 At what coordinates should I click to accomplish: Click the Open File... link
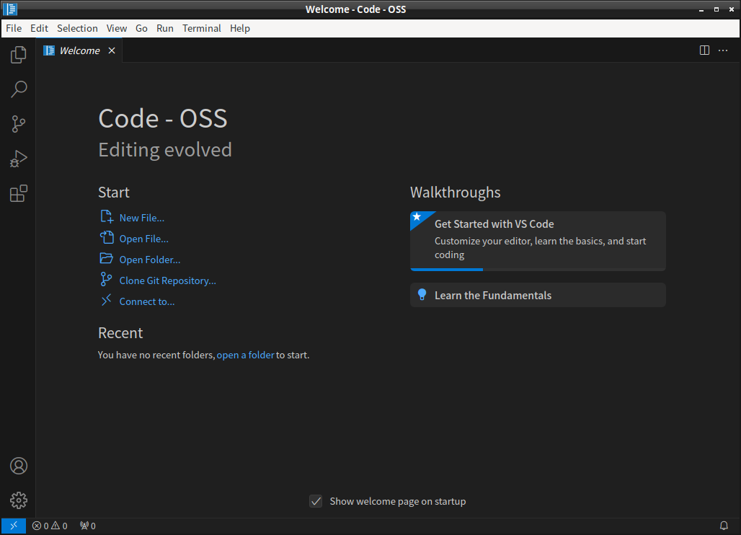pos(143,239)
